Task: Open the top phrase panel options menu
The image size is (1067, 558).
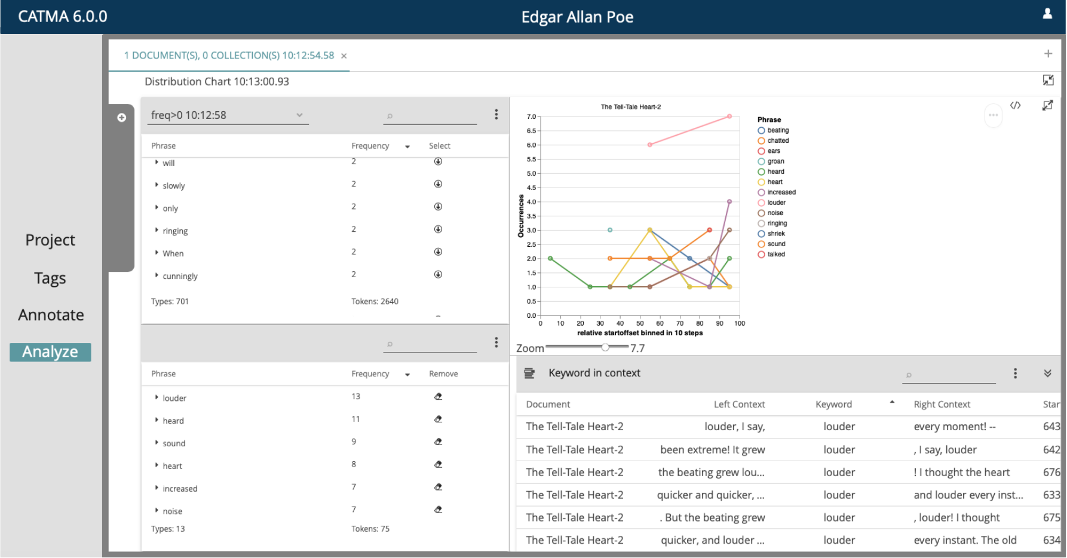Action: [496, 115]
